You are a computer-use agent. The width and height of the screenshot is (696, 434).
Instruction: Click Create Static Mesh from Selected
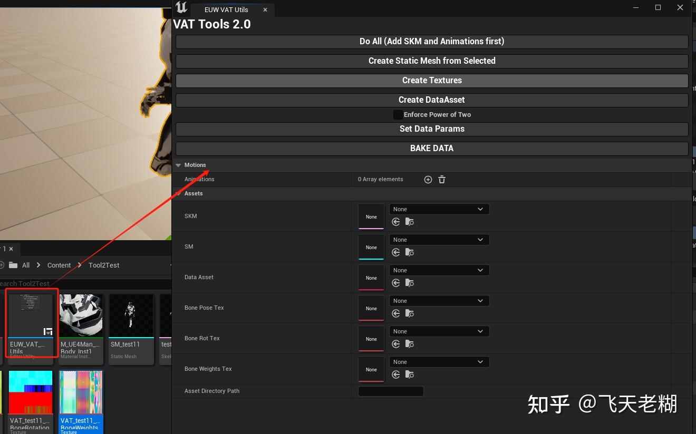pyautogui.click(x=432, y=61)
